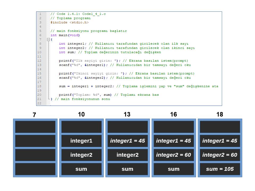Click 'integer2' cell under column 10
255x191 pixels.
[x=81, y=155]
